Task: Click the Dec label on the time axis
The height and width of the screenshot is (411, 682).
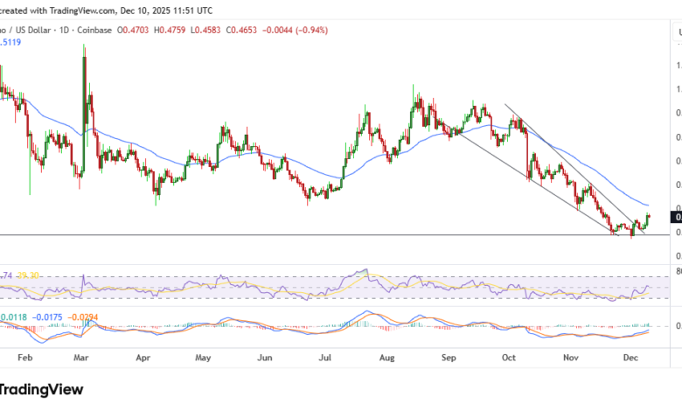Action: (x=630, y=358)
